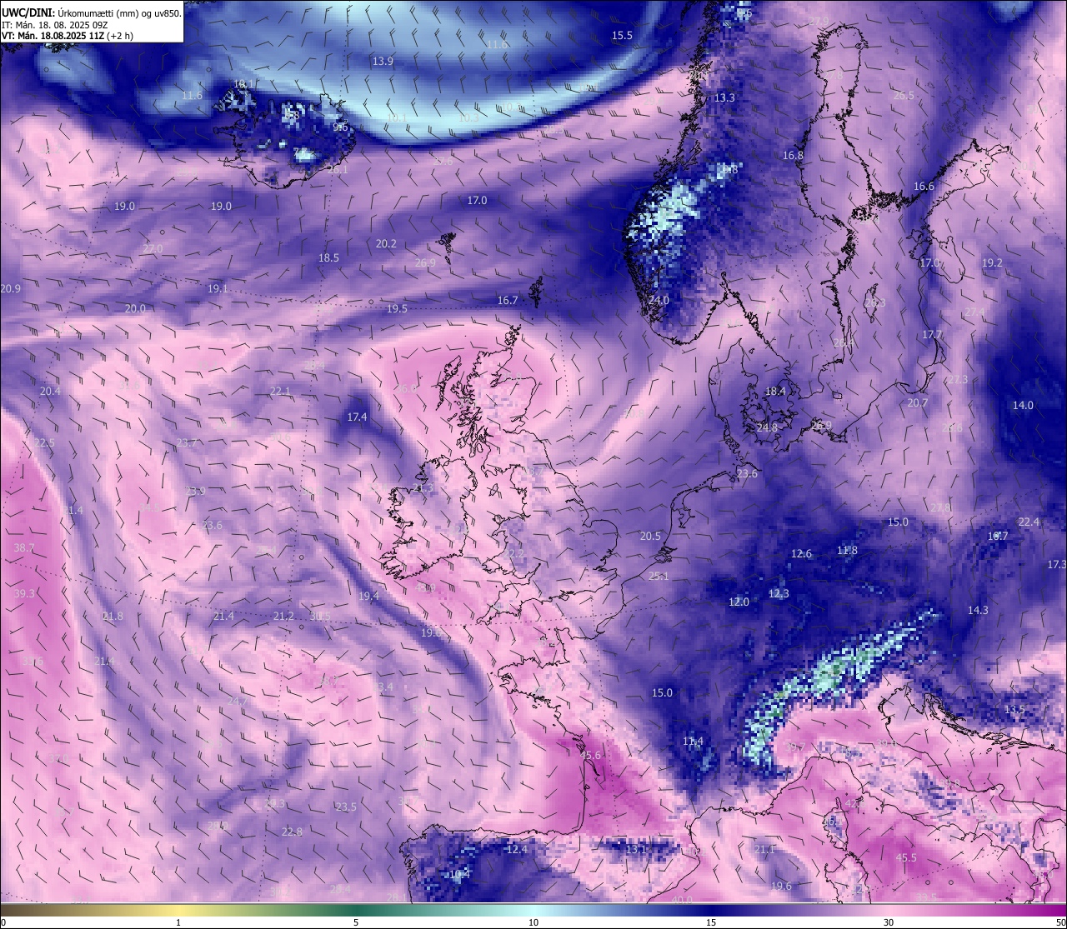
Task: Click the precipitable water color scale bar
Action: click(533, 910)
